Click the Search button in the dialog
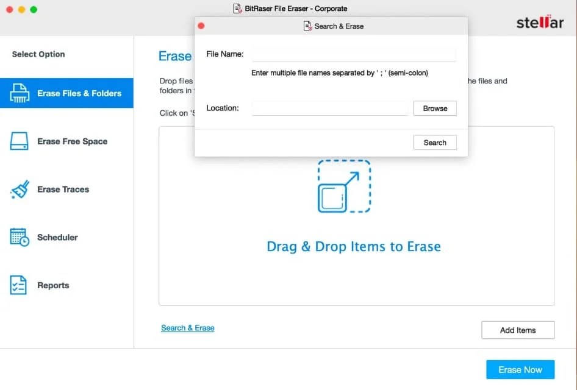Viewport: 577px width, 390px height. 435,143
